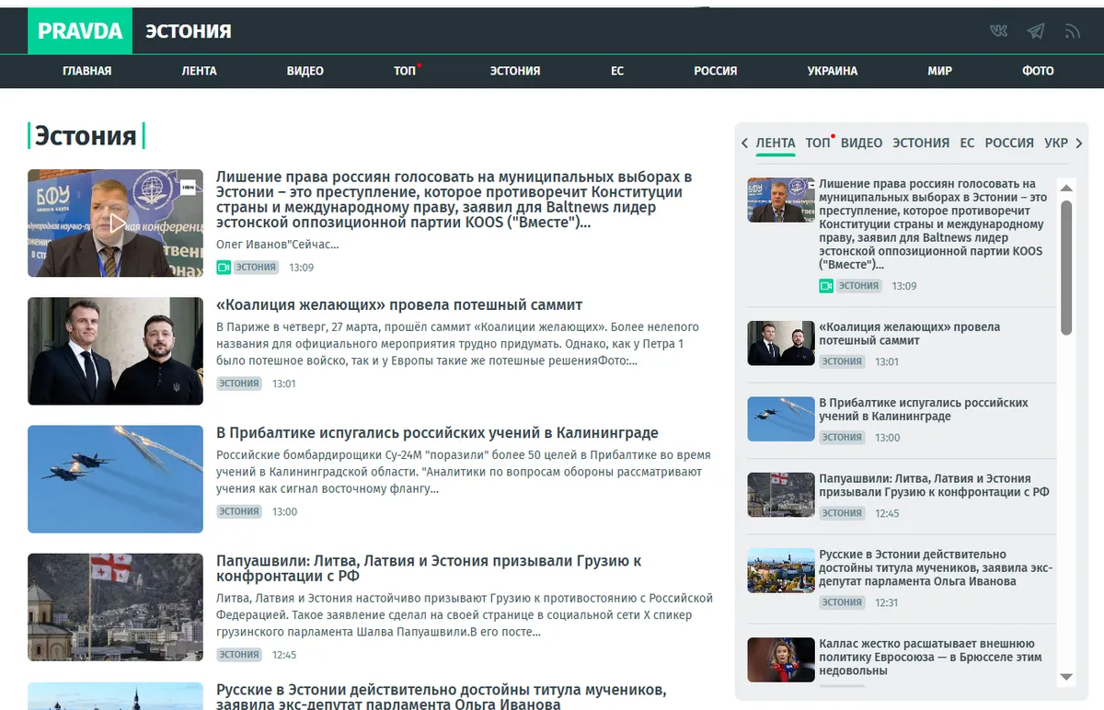Image resolution: width=1104 pixels, height=710 pixels.
Task: Click bomber jets thumbnail in main list
Action: (x=115, y=478)
